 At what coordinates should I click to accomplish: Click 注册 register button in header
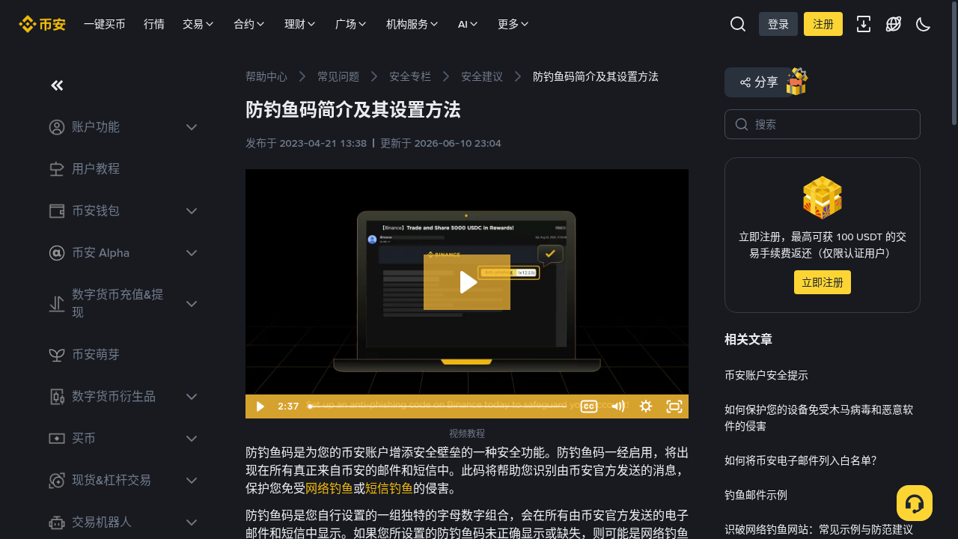point(823,24)
